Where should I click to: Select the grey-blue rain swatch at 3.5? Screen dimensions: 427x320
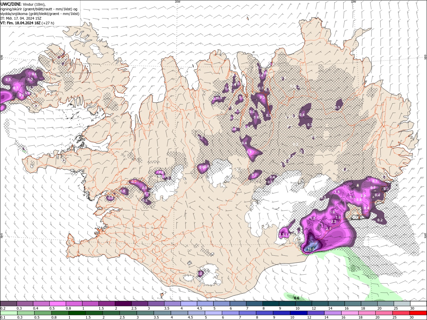(162, 313)
